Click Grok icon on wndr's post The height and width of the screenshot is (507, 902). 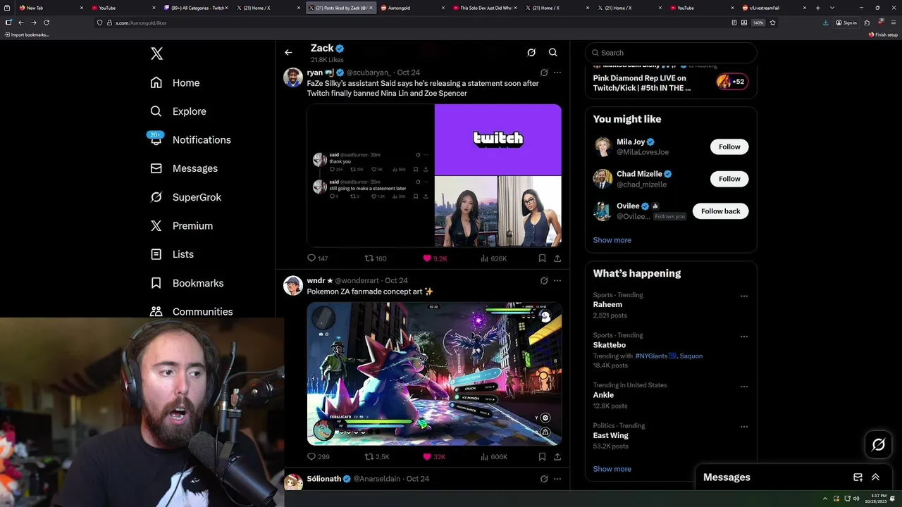click(544, 280)
